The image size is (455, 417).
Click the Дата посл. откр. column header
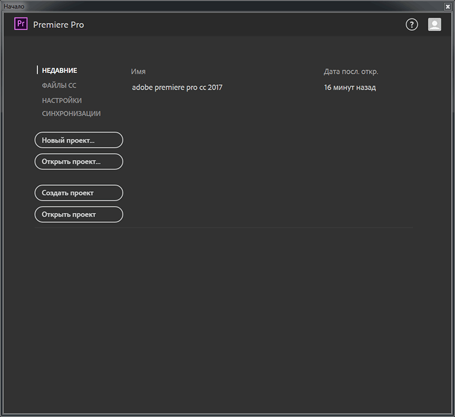click(351, 72)
